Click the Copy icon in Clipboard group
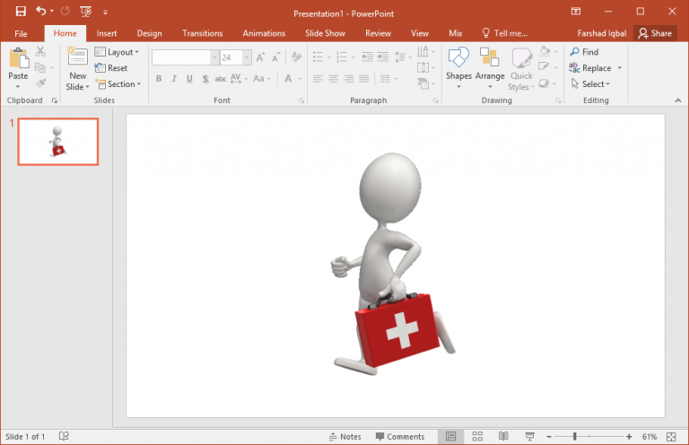689x445 pixels. (x=40, y=67)
